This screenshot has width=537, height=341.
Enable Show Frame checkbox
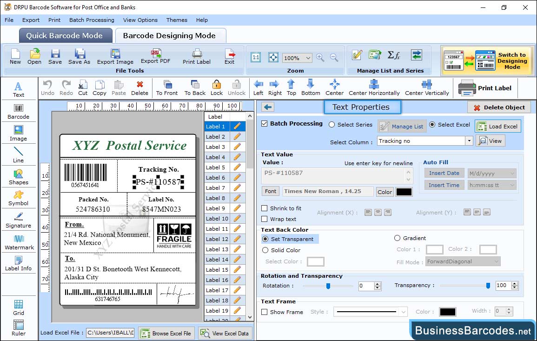[x=265, y=312]
